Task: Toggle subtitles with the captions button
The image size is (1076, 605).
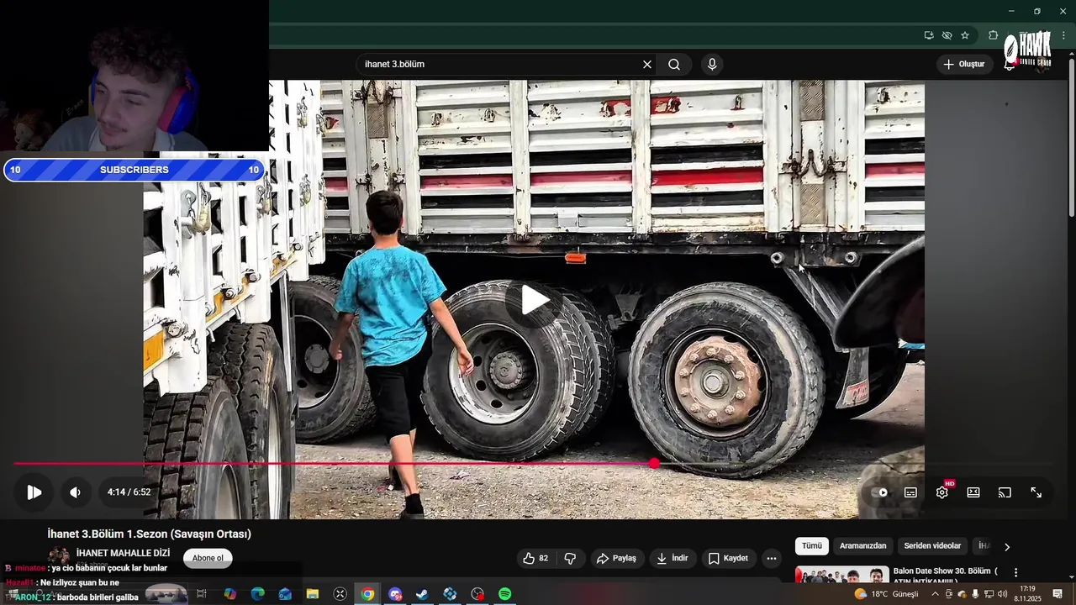Action: coord(910,492)
